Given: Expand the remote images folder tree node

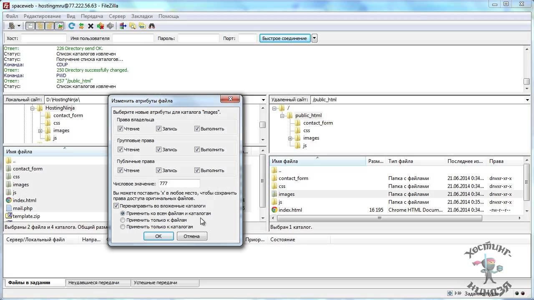Looking at the screenshot, I should pos(290,138).
